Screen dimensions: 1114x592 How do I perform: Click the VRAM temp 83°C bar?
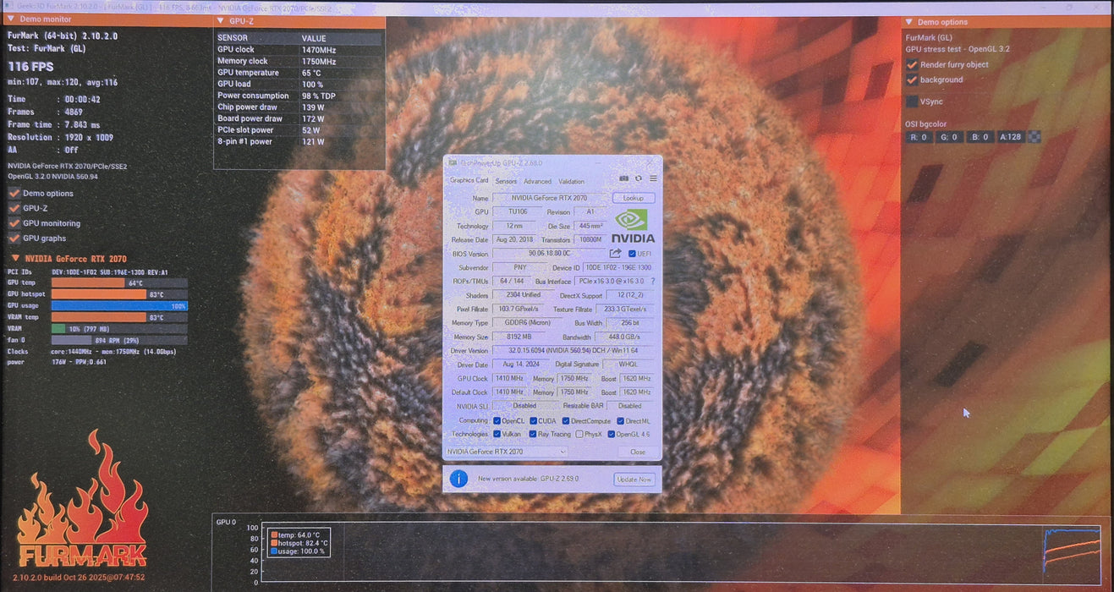(119, 317)
